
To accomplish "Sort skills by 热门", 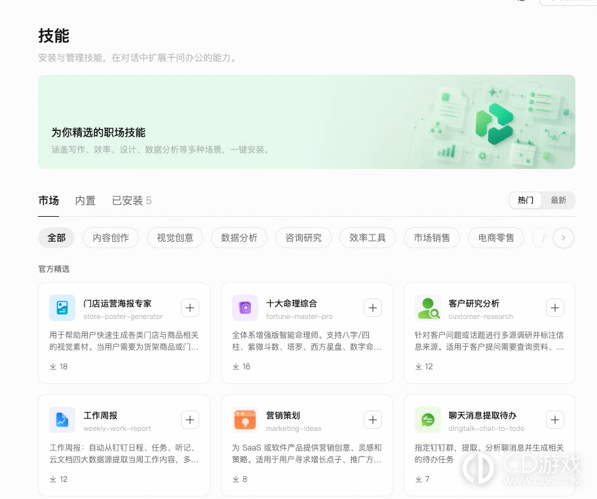I will point(526,200).
